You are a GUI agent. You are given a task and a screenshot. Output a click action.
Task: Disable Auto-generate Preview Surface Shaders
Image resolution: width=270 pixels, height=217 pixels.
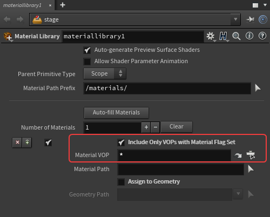point(87,50)
